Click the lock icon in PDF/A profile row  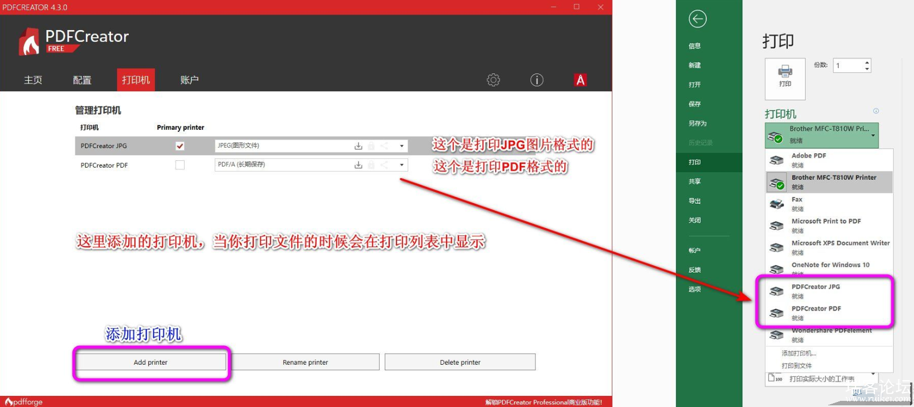[371, 165]
